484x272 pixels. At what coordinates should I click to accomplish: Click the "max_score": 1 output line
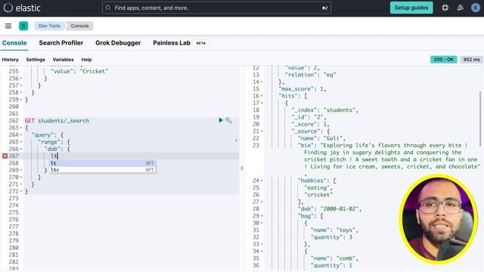click(302, 89)
